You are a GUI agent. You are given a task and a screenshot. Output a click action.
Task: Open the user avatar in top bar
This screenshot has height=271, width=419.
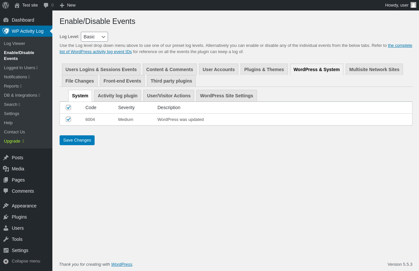coord(413,5)
